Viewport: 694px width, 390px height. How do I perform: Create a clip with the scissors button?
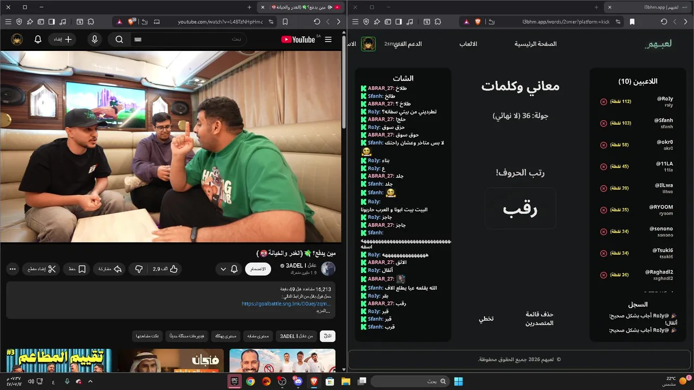[41, 269]
